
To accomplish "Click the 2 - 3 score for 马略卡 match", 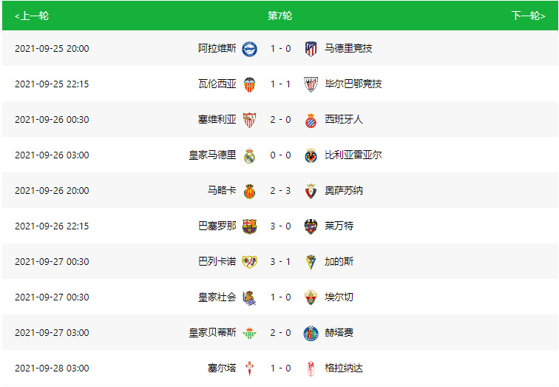I will click(280, 191).
